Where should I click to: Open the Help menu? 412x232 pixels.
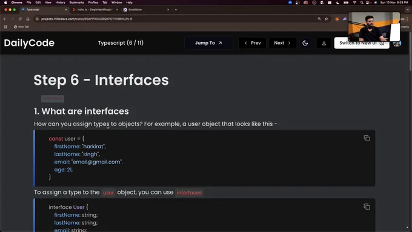129,2
